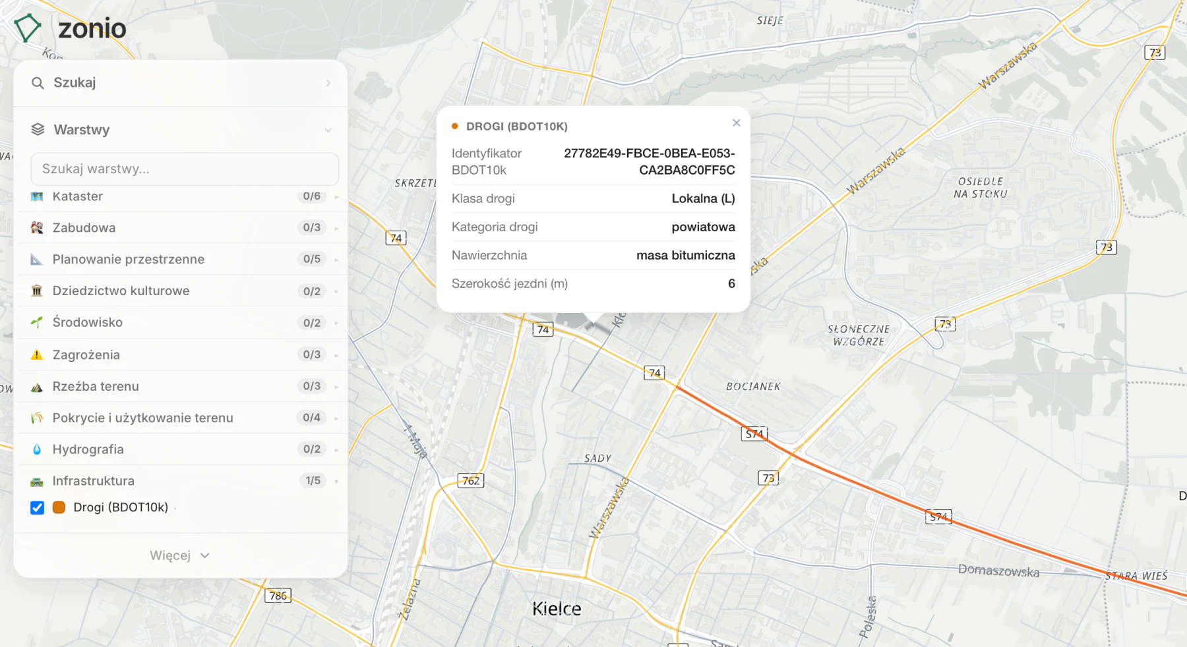Click the Rzeźba terenu mountain icon
This screenshot has height=647, width=1187.
point(37,387)
